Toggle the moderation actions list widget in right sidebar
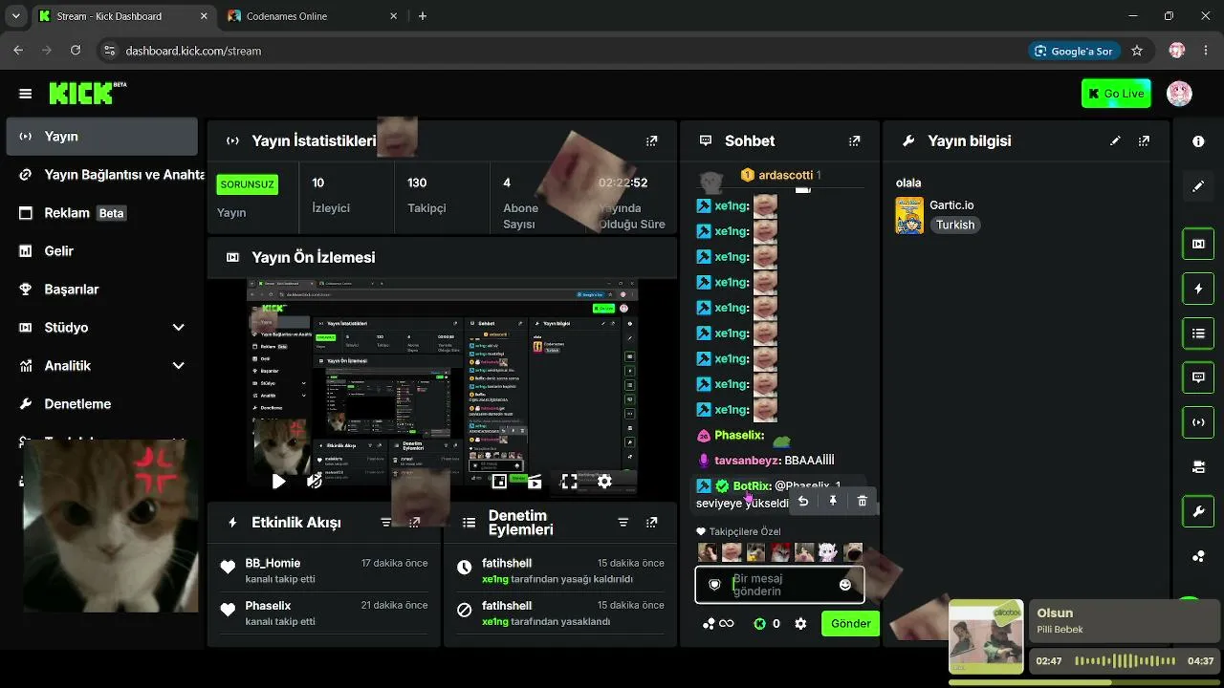The width and height of the screenshot is (1224, 688). pos(1198,333)
